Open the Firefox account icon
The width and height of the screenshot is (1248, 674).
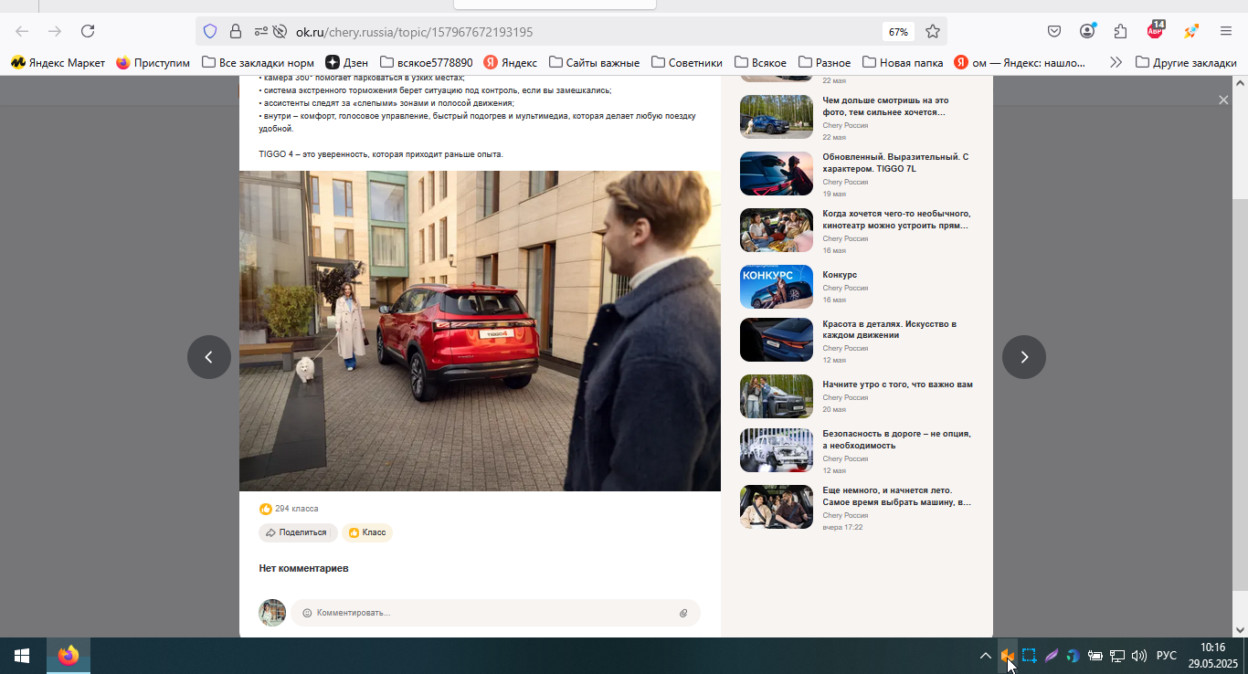1087,31
